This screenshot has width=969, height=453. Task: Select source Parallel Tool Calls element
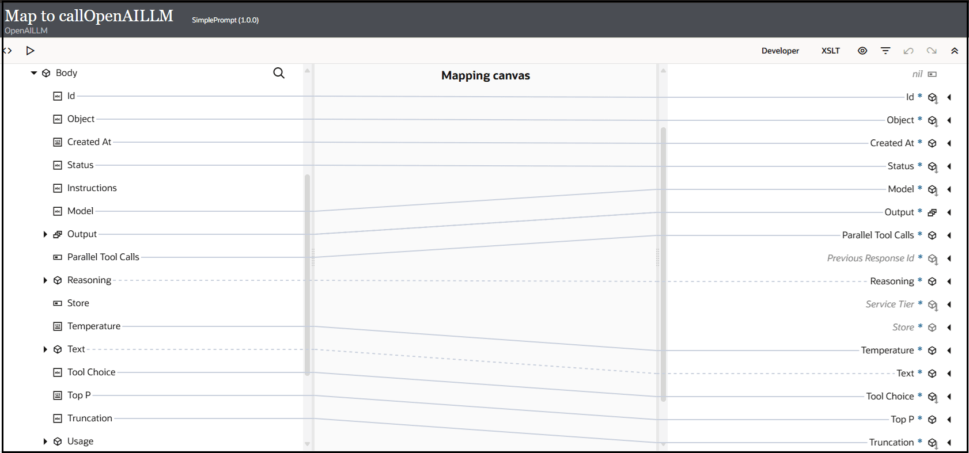(x=103, y=257)
